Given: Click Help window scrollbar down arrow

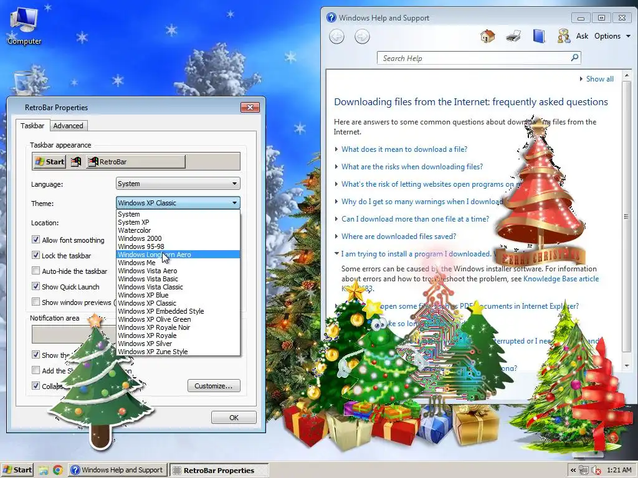Looking at the screenshot, I should coord(627,365).
